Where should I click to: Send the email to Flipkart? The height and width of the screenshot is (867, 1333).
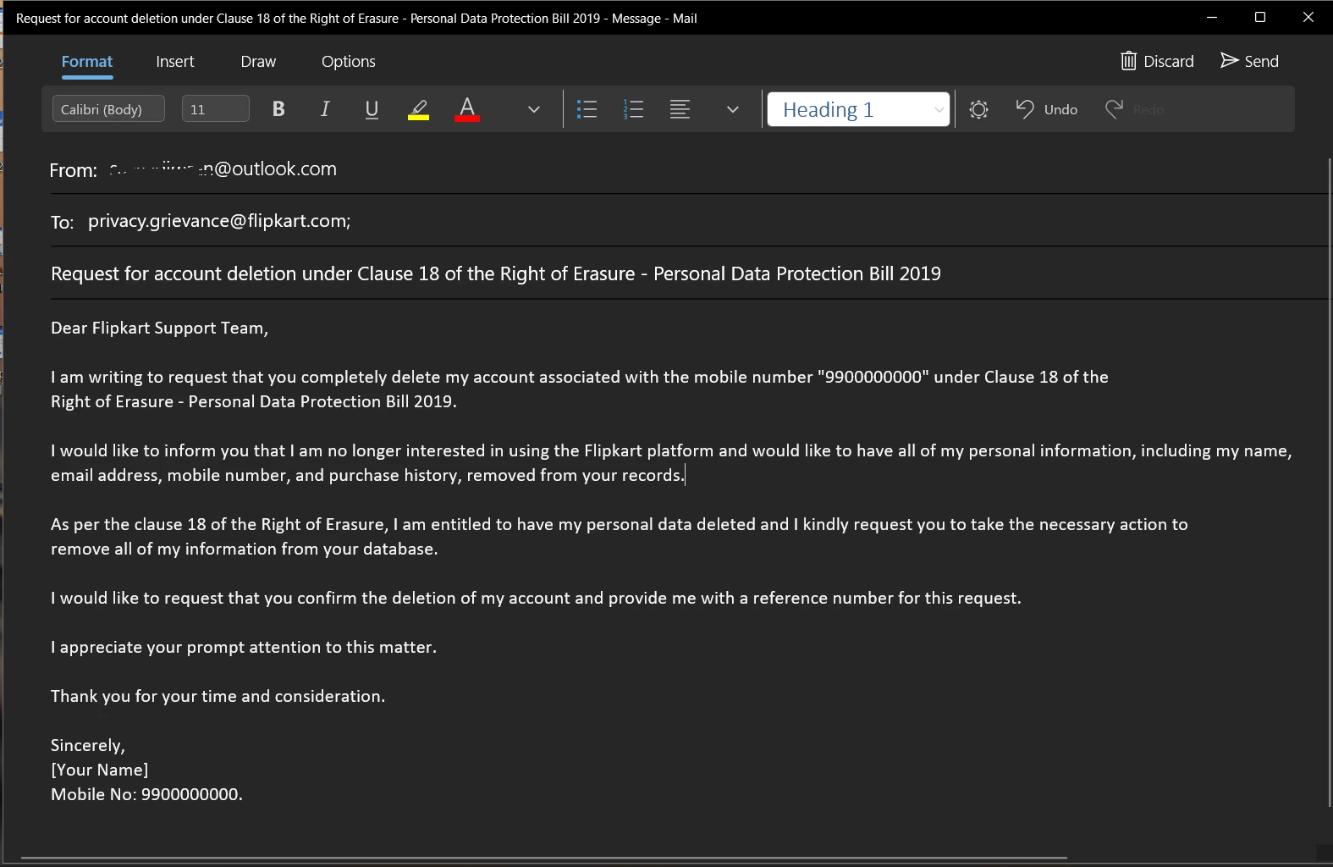1249,61
